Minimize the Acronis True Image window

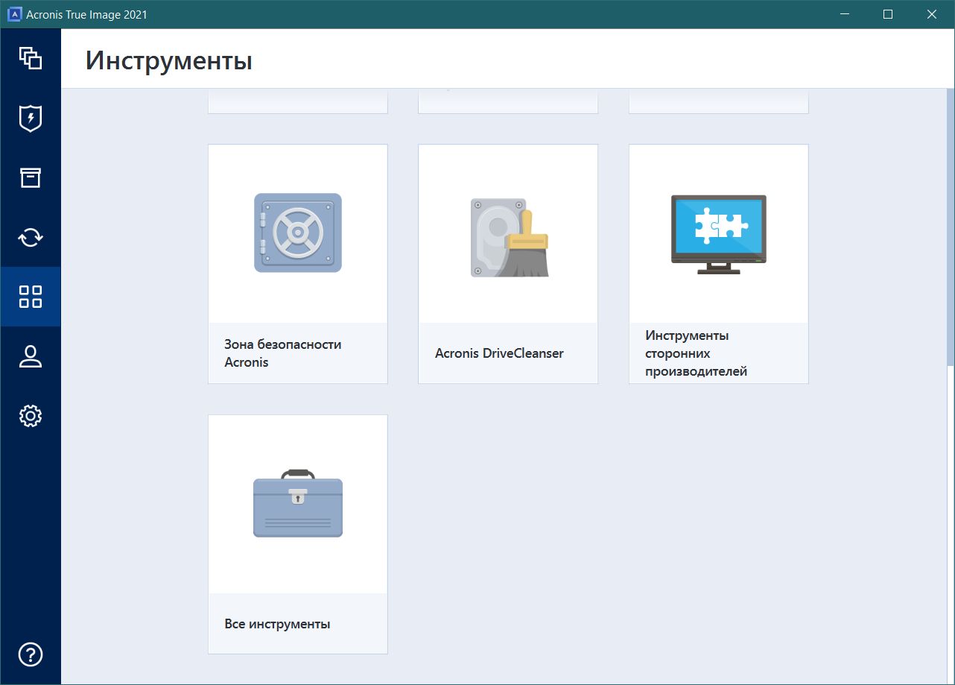tap(844, 14)
